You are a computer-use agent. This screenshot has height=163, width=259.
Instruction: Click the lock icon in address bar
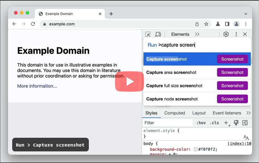(44, 24)
